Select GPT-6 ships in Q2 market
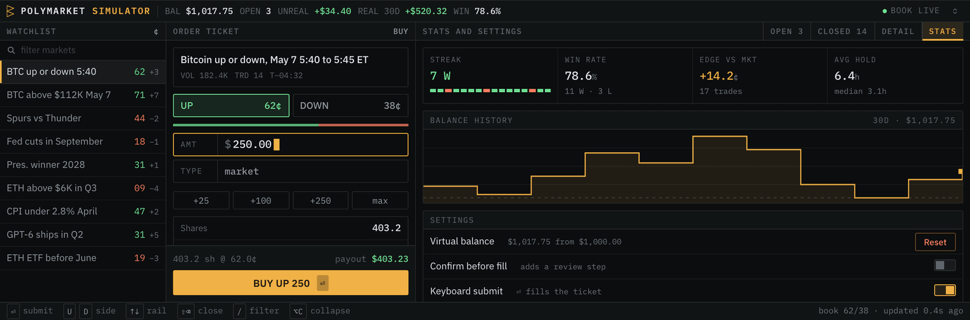 (x=83, y=235)
